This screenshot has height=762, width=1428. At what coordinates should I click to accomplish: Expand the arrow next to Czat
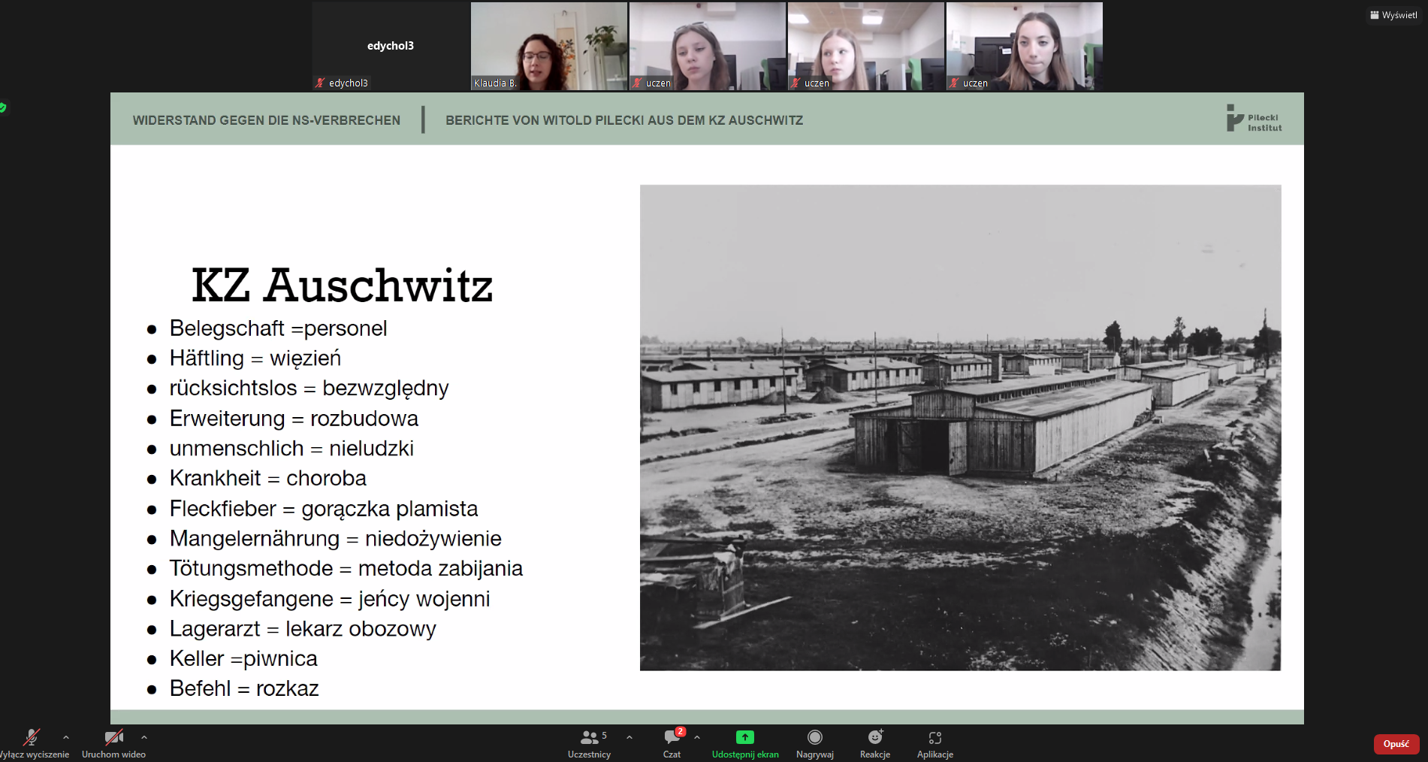[x=697, y=737]
